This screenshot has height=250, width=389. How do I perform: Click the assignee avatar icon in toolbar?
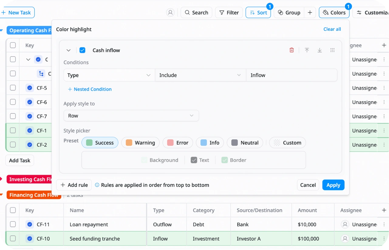(x=170, y=12)
